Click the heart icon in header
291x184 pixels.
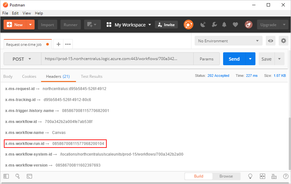[235, 25]
